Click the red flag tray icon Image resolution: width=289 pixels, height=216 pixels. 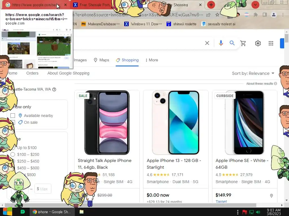click(245, 212)
